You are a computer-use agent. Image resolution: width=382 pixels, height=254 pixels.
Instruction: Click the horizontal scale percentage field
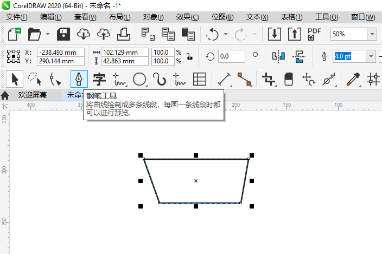click(163, 52)
